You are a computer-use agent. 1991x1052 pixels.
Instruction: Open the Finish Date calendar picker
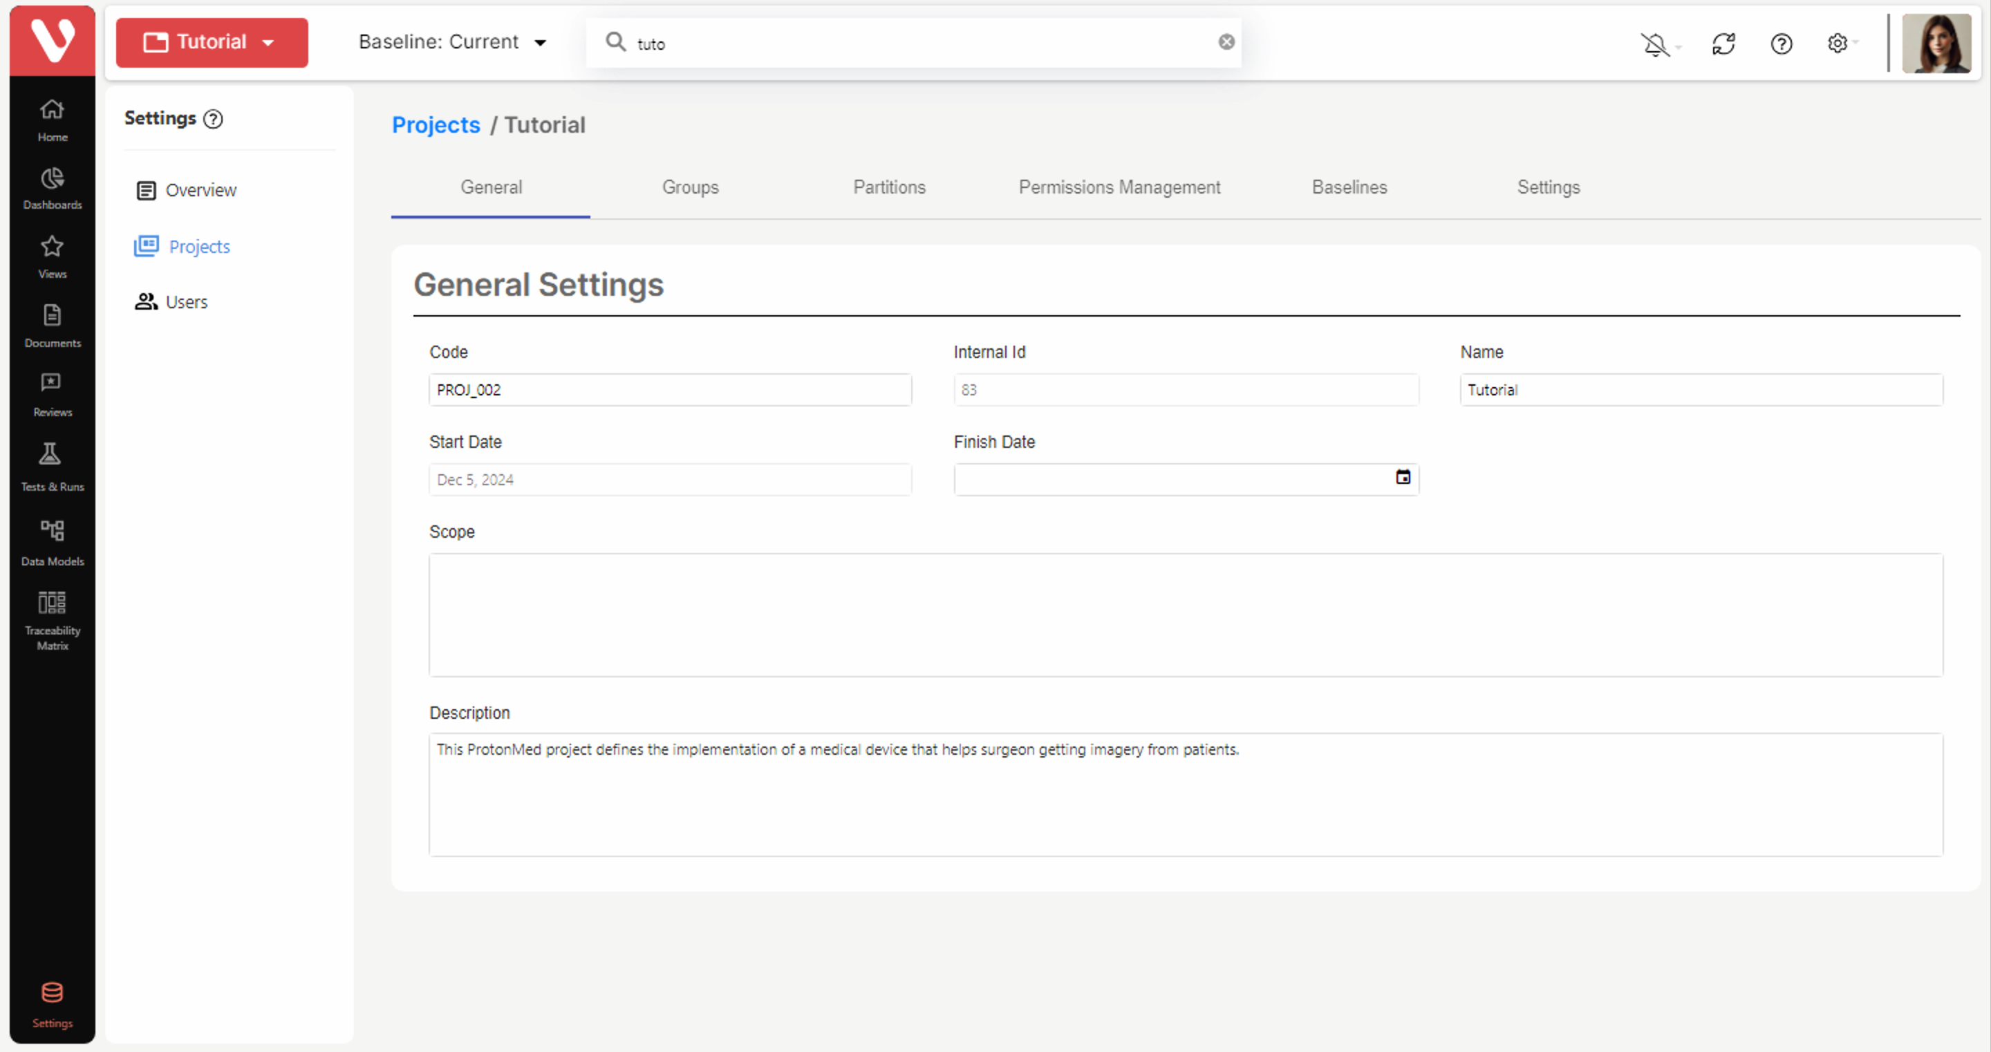coord(1402,478)
